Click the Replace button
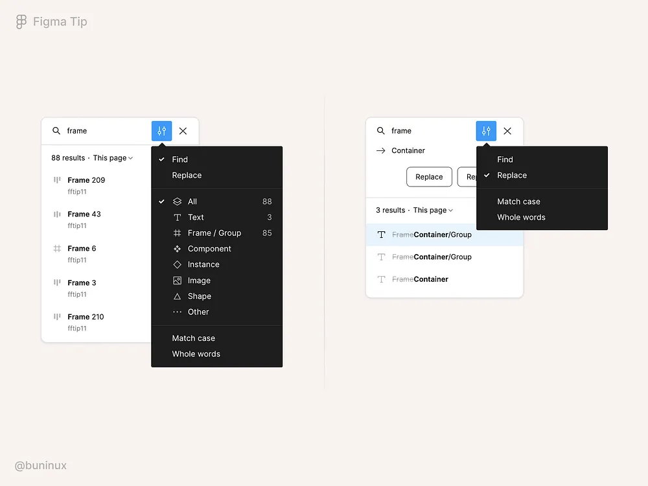This screenshot has height=486, width=648. tap(429, 176)
